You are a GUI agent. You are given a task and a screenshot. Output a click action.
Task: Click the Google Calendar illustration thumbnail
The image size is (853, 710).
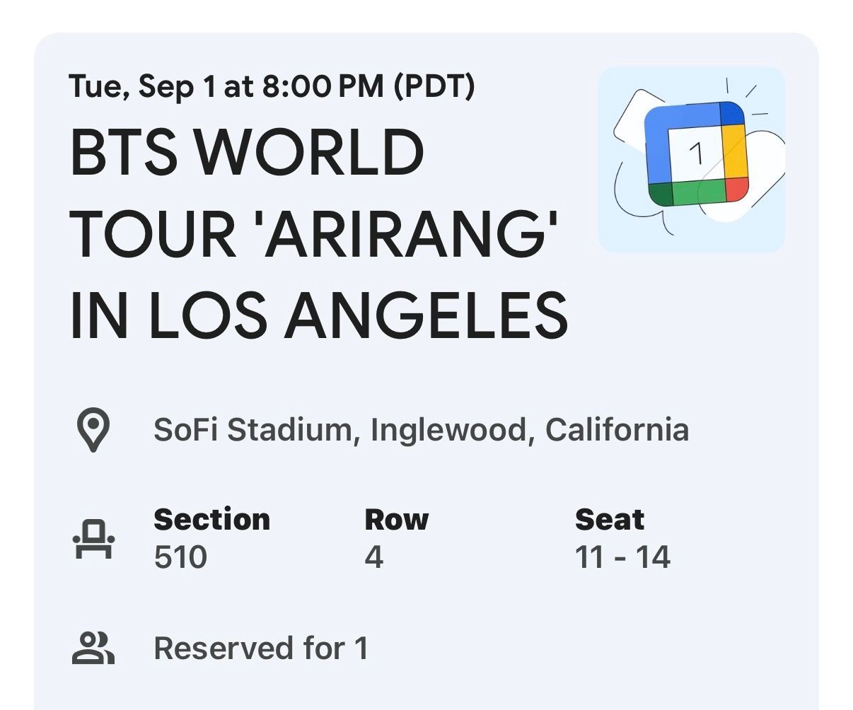click(x=691, y=159)
